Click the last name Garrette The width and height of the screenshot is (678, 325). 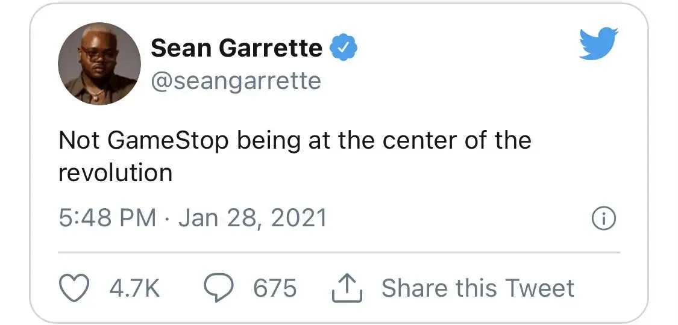(x=271, y=48)
